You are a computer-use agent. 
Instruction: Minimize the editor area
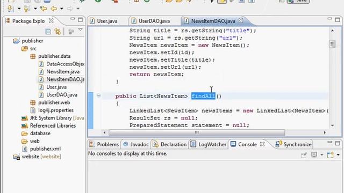[x=329, y=19]
